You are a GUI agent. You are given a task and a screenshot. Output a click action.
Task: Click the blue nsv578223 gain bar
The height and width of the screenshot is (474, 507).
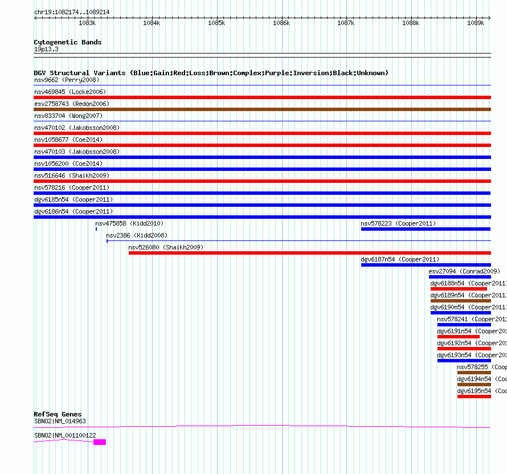(426, 229)
